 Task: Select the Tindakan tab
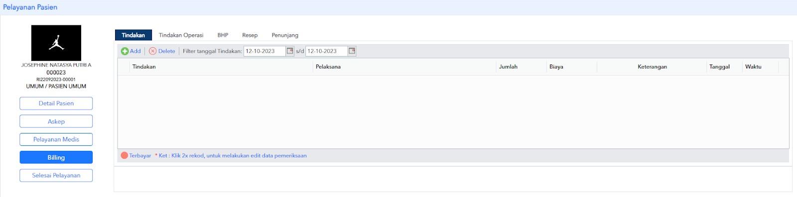(133, 35)
